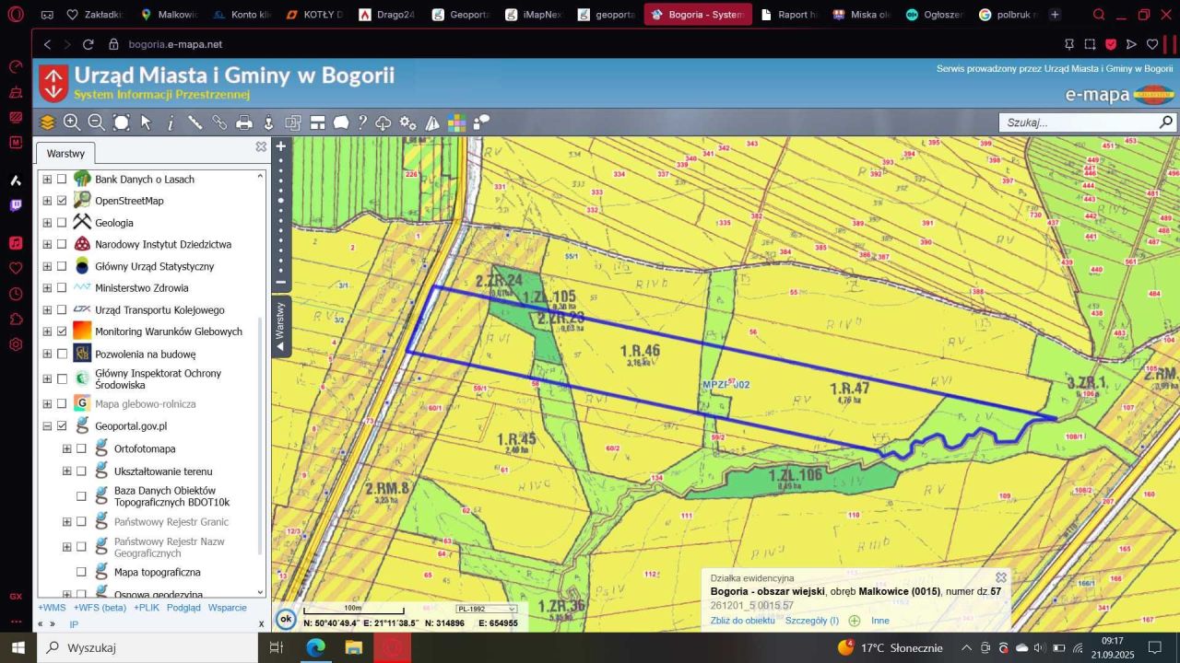The height and width of the screenshot is (663, 1180).
Task: Select the zoom in magnifier tool
Action: (72, 122)
